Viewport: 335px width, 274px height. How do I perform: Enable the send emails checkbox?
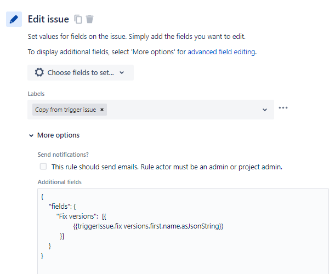coord(43,167)
